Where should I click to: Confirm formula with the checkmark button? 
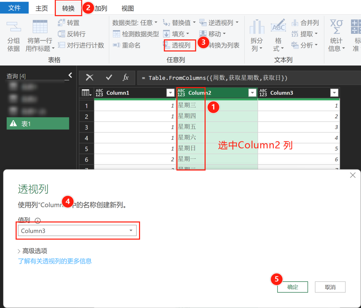click(x=109, y=78)
